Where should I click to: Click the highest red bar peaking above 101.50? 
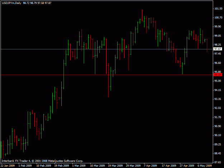coord(142,15)
